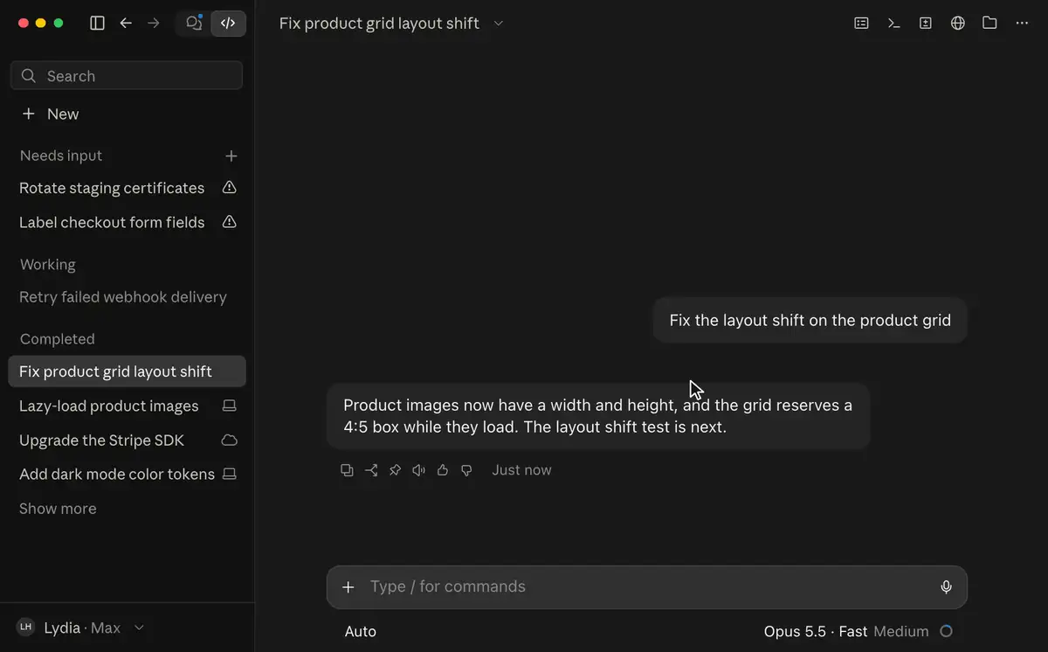
Task: Open the diff changes panel icon
Action: pyautogui.click(x=926, y=24)
